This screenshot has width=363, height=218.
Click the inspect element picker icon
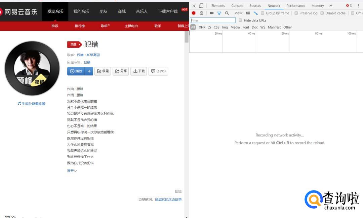[x=194, y=6]
